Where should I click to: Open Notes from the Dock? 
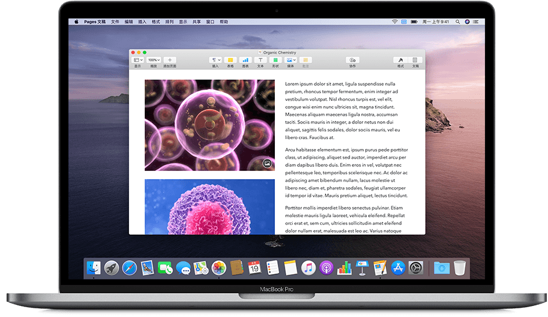tap(290, 268)
